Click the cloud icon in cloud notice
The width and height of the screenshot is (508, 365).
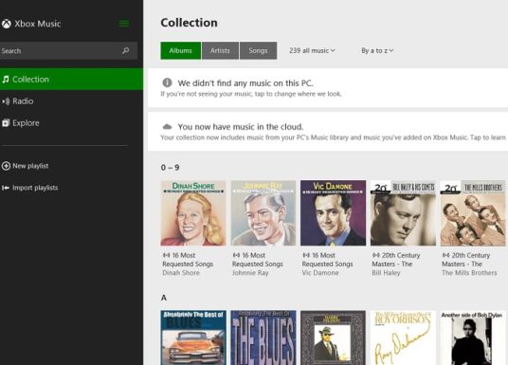point(167,126)
